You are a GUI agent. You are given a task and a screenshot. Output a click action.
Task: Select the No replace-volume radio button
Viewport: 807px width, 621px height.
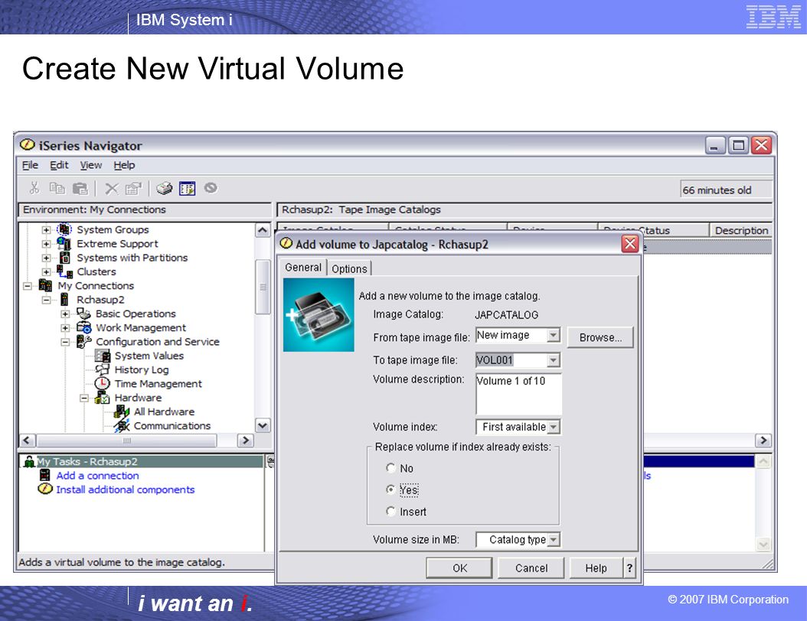[390, 468]
